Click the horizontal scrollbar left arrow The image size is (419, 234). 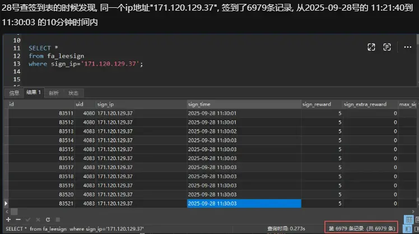point(7,212)
